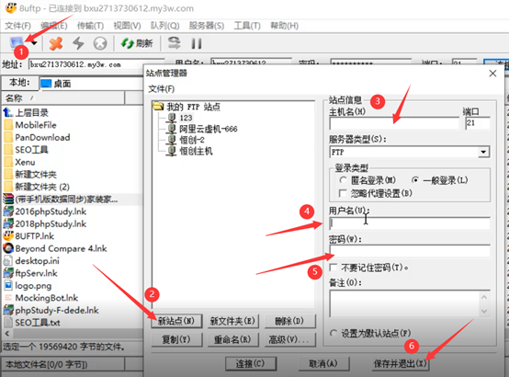Click the 密码(W) password field
Viewport: 509px width, 377px height.
click(x=410, y=251)
